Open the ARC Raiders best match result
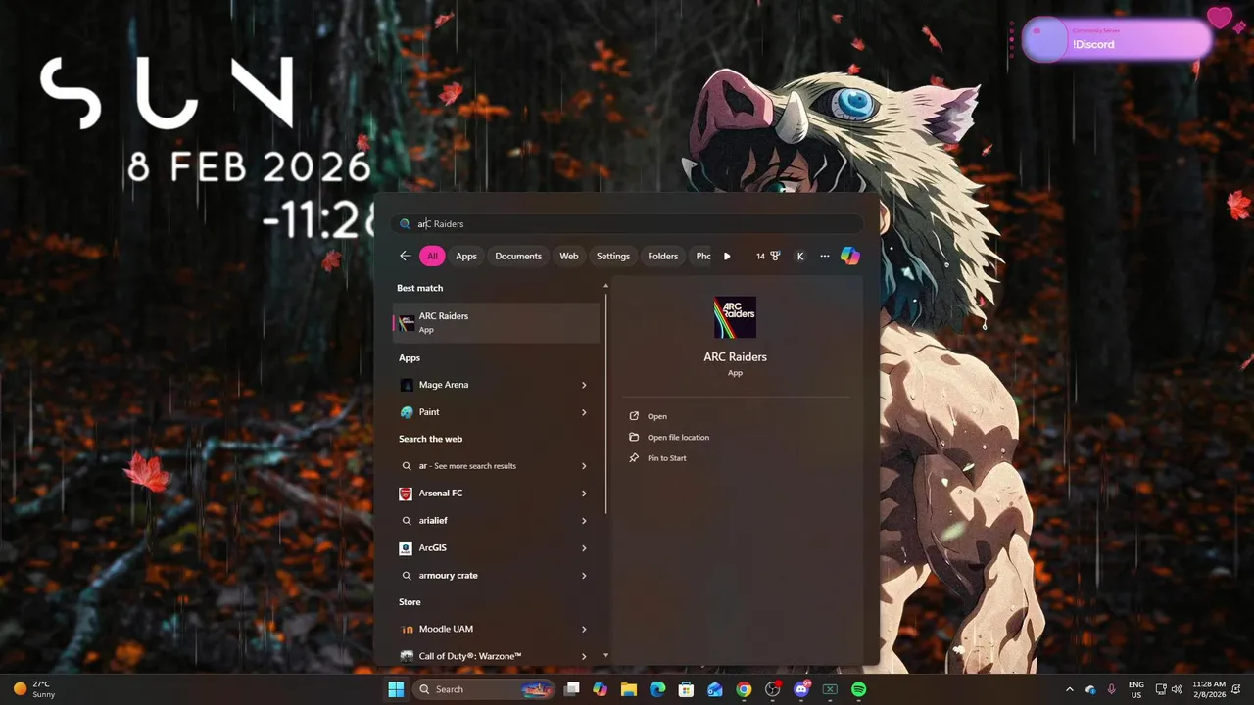 497,322
